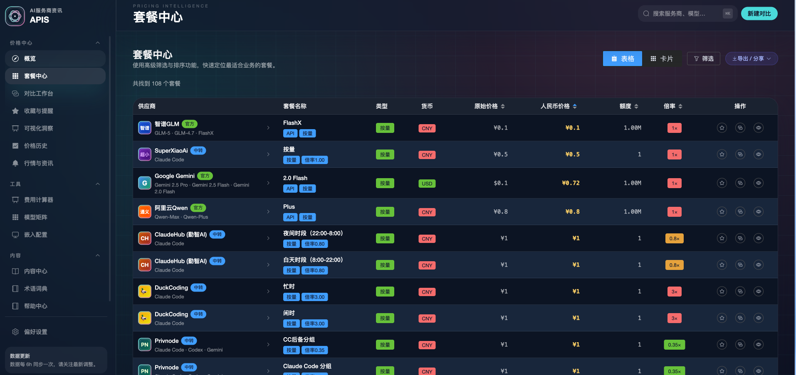Focus the 搜索服务商、模型 search field
Image resolution: width=796 pixels, height=375 pixels.
tap(682, 14)
